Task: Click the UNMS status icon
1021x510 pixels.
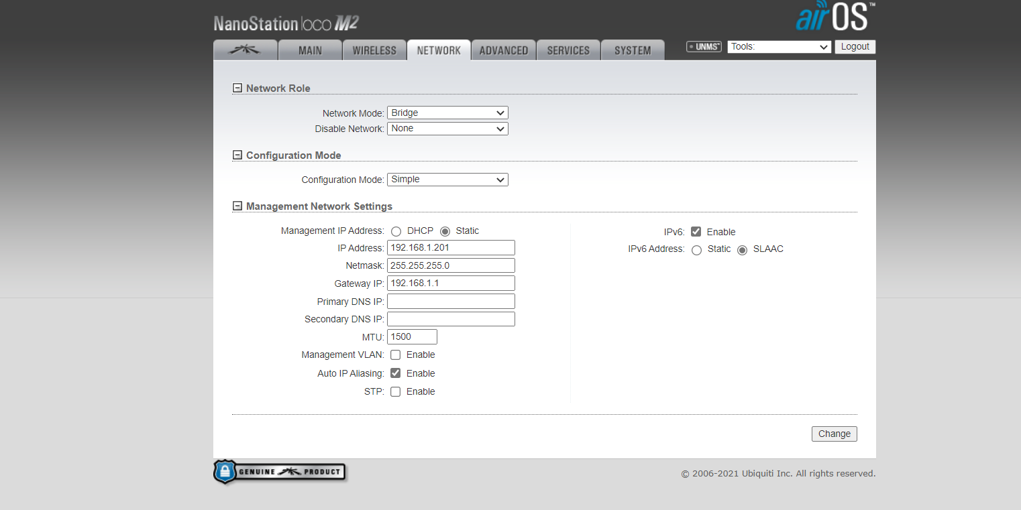Action: point(704,47)
